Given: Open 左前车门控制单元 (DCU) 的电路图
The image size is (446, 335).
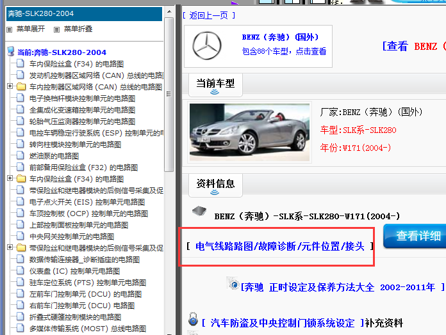Looking at the screenshot, I should point(85,294).
